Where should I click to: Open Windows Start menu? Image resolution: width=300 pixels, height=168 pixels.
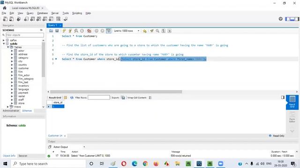tap(5, 164)
